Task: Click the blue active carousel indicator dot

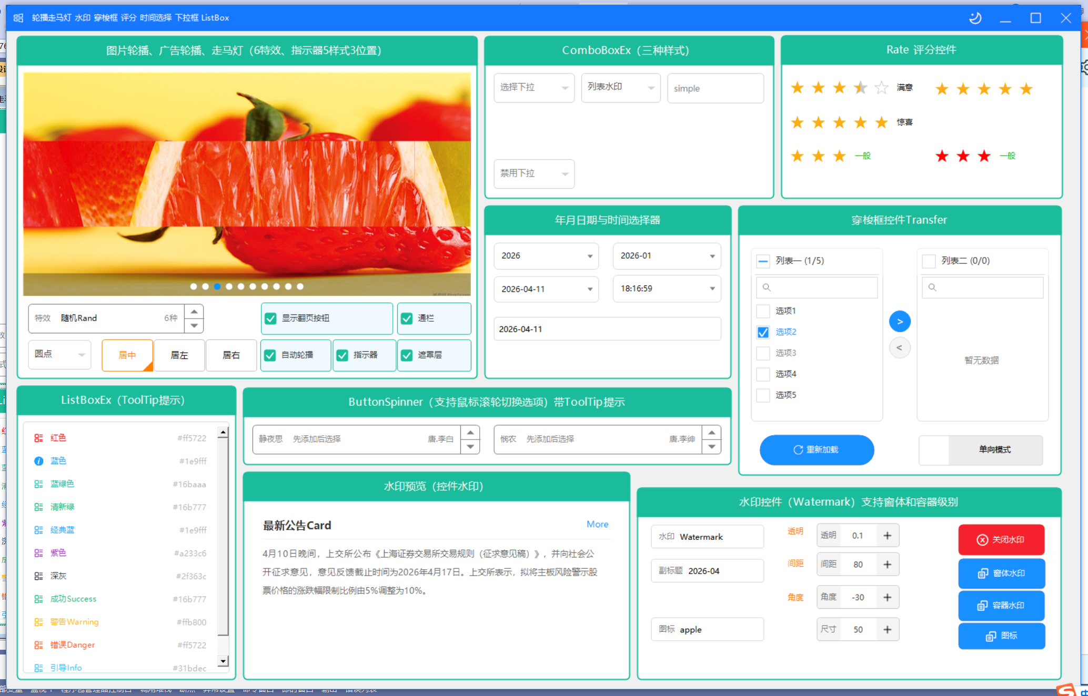Action: click(217, 286)
